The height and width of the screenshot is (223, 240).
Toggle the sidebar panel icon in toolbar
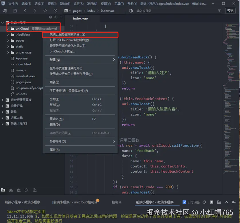(5, 11)
